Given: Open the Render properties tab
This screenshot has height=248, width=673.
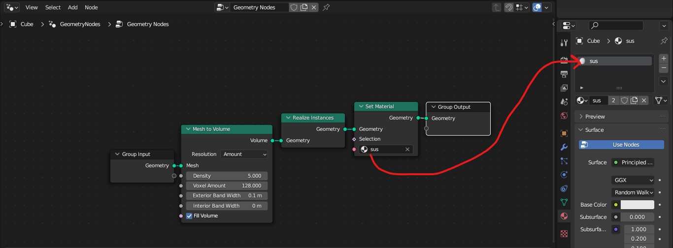Looking at the screenshot, I should 564,60.
